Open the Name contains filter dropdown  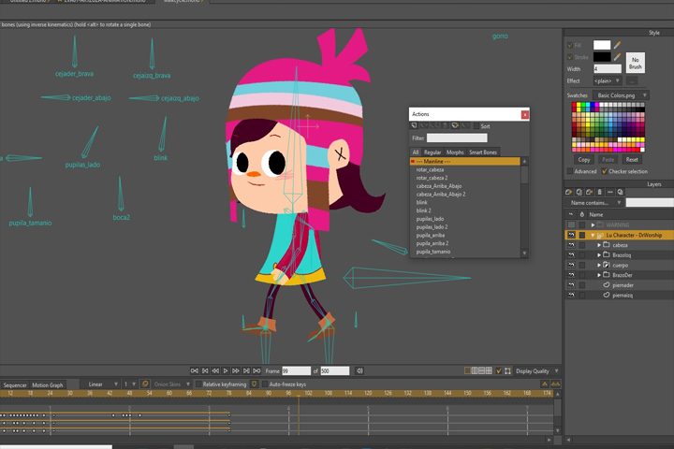[x=594, y=203]
